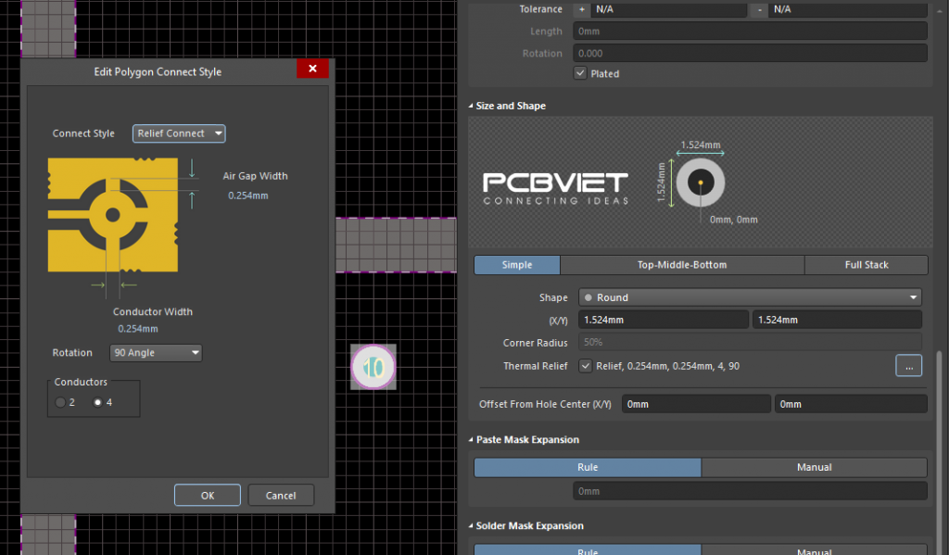Viewport: 949px width, 555px height.
Task: Click the relief connect diagram preview
Action: [113, 215]
